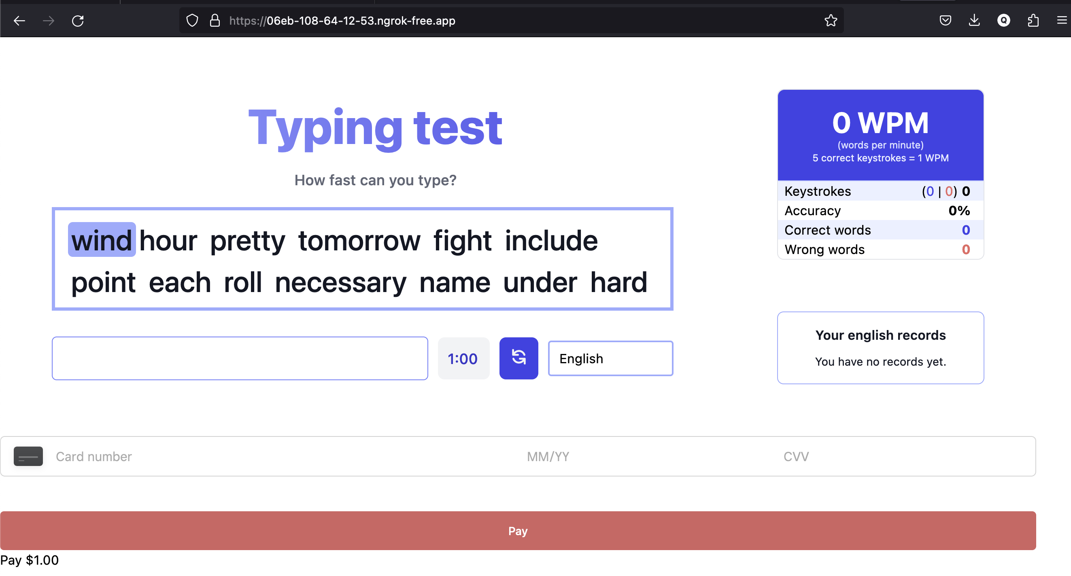Click the site lock padlock icon
1071x576 pixels.
point(215,21)
